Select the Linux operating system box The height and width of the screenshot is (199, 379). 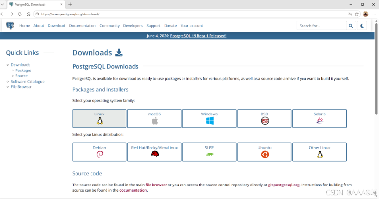click(99, 118)
